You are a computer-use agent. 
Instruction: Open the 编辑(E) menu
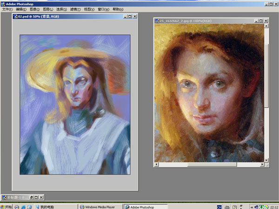tap(21, 9)
